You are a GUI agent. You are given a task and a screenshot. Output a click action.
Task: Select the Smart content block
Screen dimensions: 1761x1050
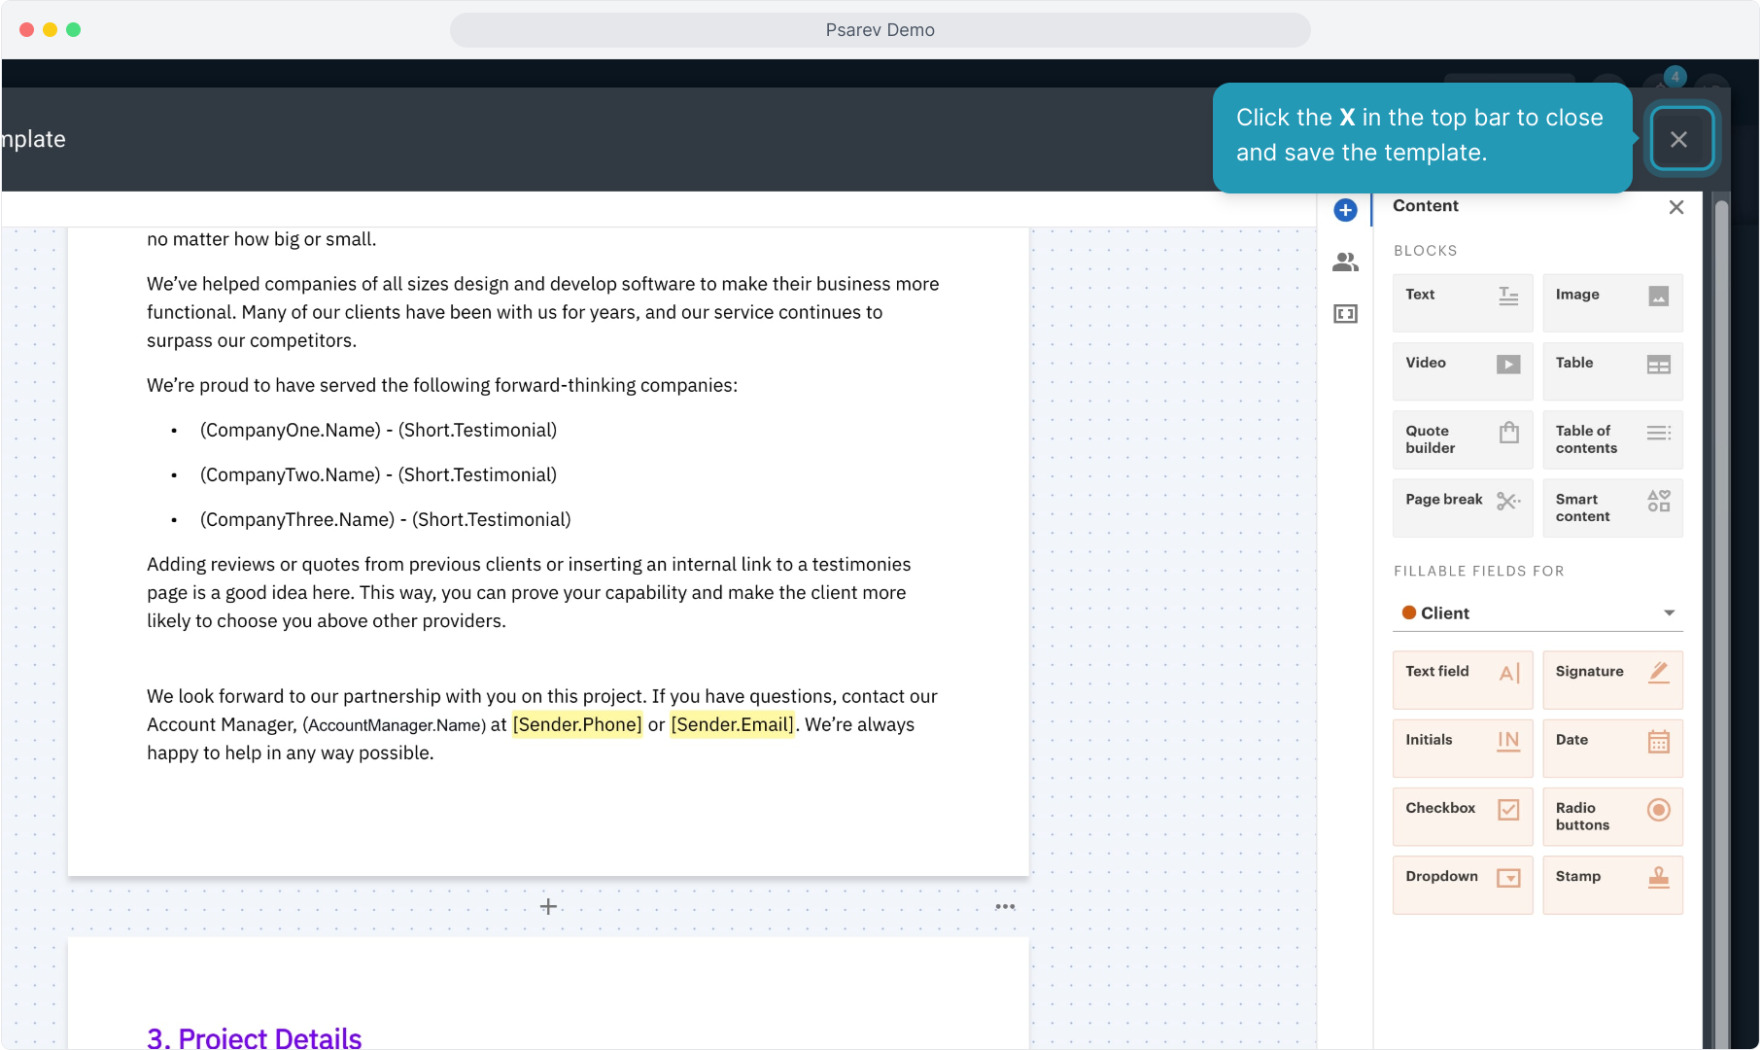(1611, 507)
